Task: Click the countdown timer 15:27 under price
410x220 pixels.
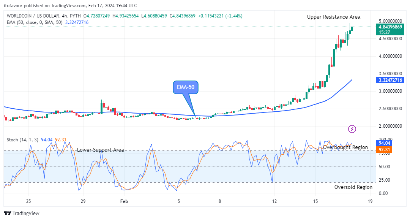Action: (384, 32)
